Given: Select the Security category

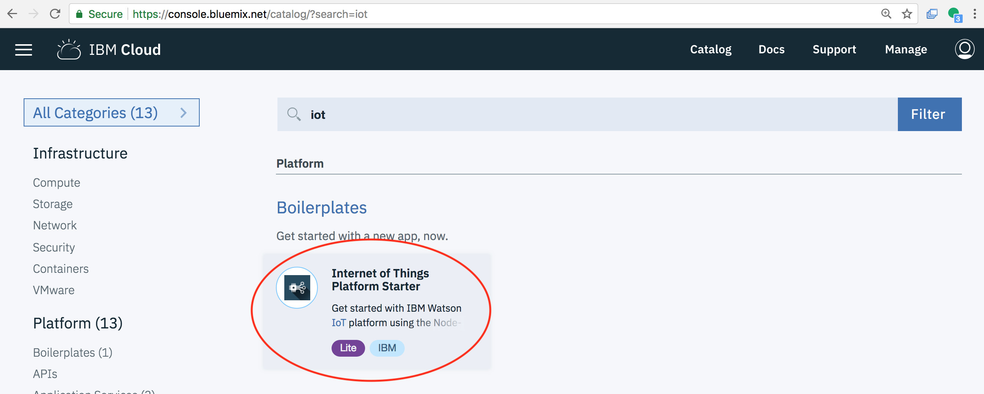Looking at the screenshot, I should [x=54, y=247].
